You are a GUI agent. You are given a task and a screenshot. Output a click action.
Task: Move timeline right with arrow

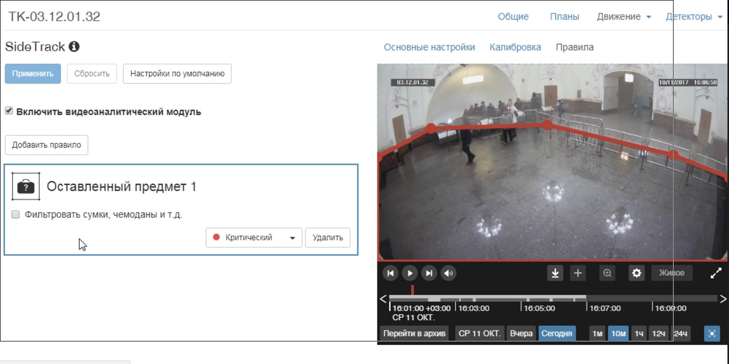pos(723,299)
